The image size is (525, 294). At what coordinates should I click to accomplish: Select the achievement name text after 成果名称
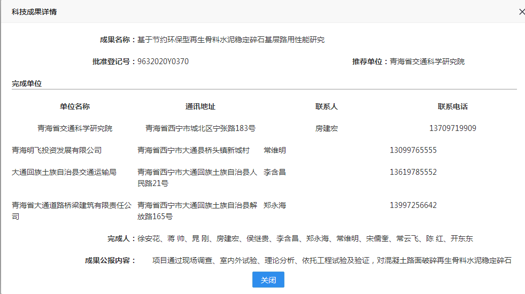click(x=231, y=40)
